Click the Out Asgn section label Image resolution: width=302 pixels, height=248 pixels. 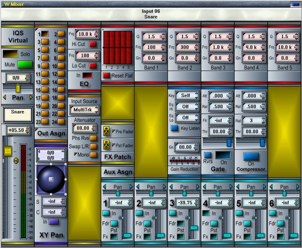(x=51, y=133)
